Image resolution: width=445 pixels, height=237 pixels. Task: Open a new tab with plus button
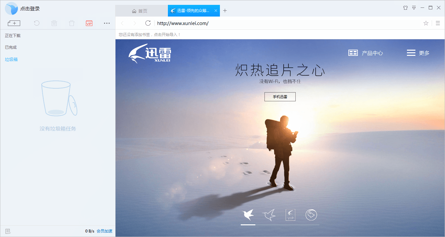(x=225, y=11)
